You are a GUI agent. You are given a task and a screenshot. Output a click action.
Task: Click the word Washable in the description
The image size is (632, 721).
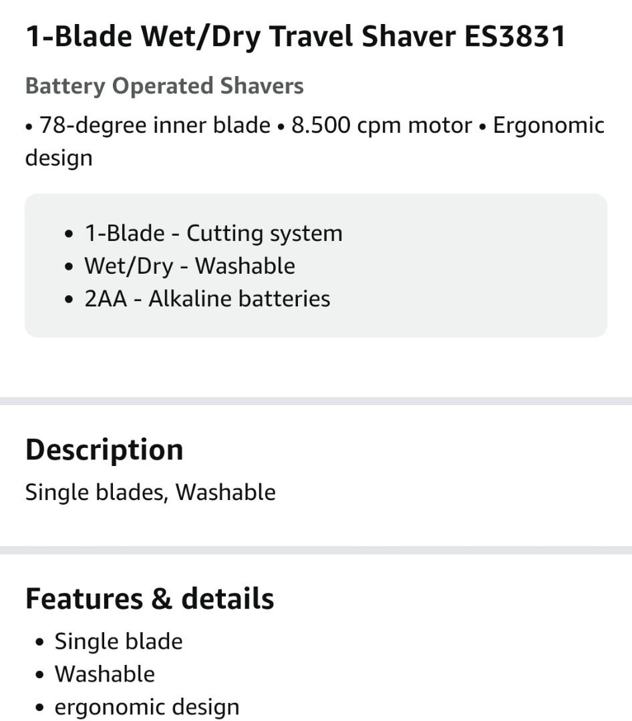pos(226,493)
